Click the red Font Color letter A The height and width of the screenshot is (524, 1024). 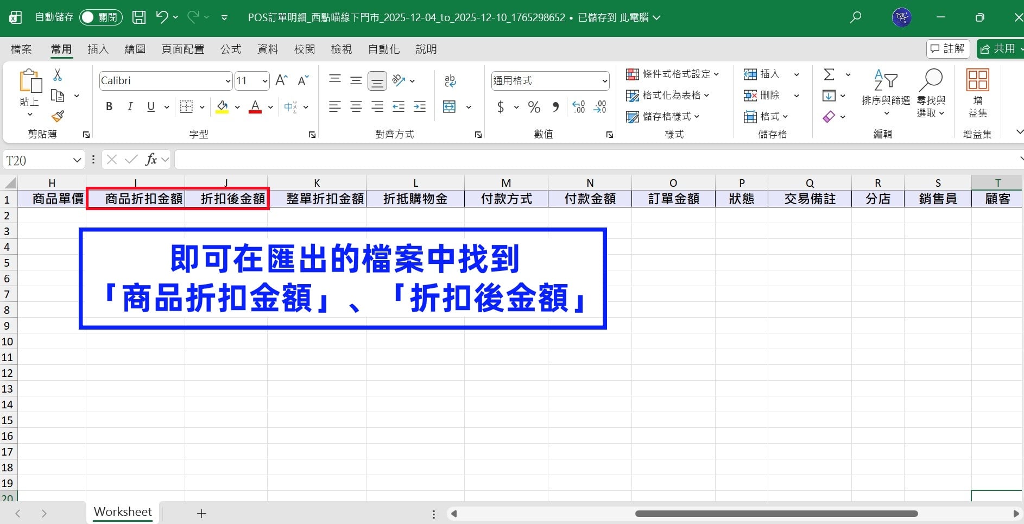pos(255,106)
